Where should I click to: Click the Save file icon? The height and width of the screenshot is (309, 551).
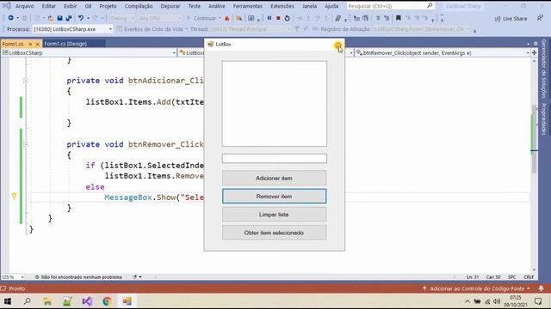click(59, 18)
